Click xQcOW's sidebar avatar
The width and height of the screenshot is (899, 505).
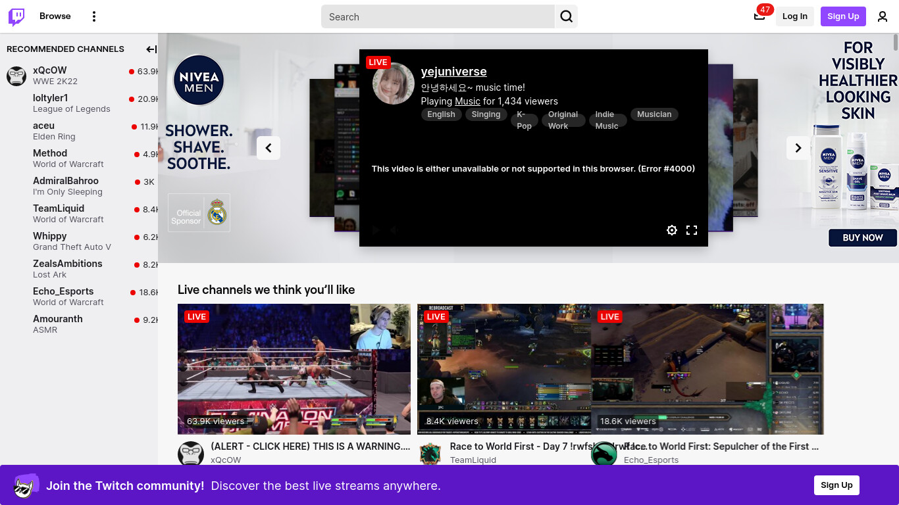click(x=16, y=76)
